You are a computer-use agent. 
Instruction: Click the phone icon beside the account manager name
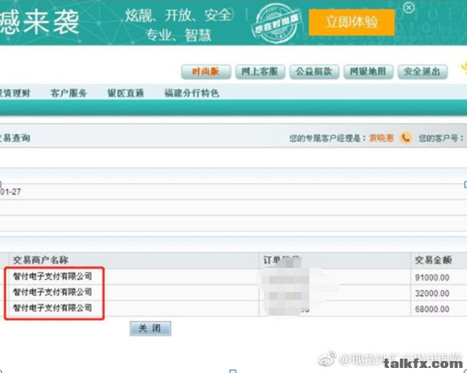coord(406,138)
